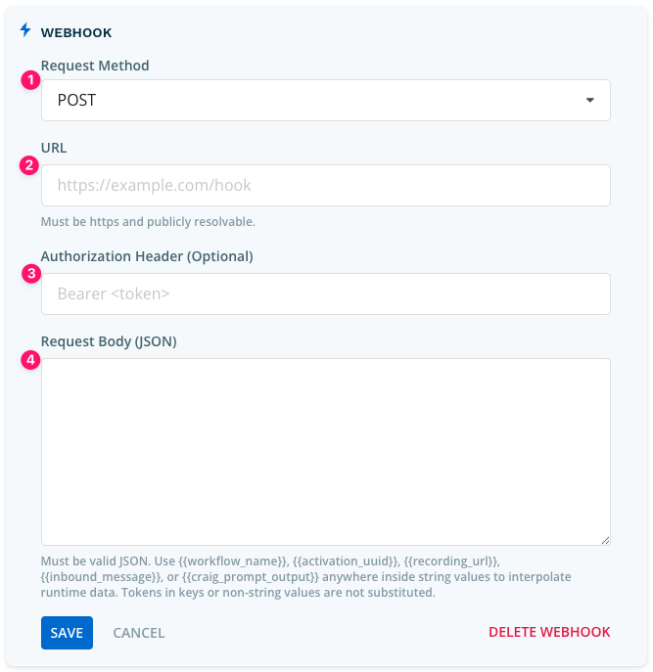This screenshot has width=653, height=672.
Task: Click into the Authorization Header field
Action: click(326, 294)
